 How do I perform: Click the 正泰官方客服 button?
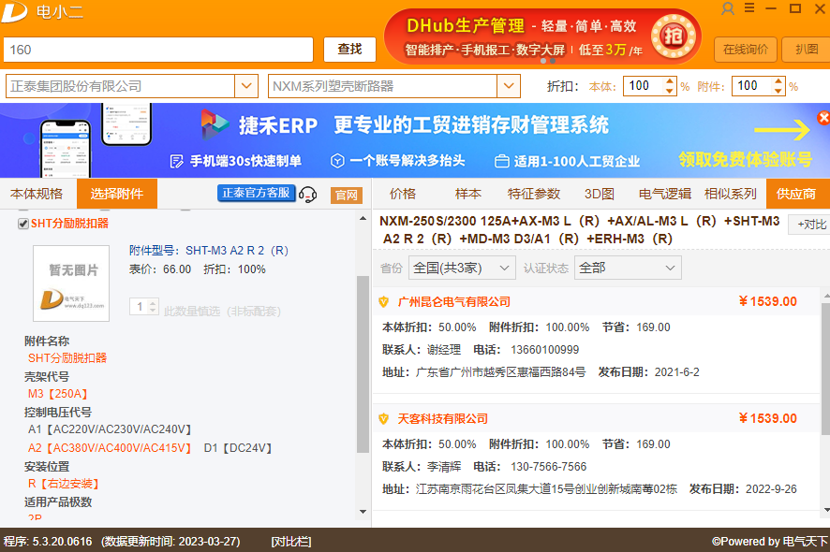(x=256, y=193)
